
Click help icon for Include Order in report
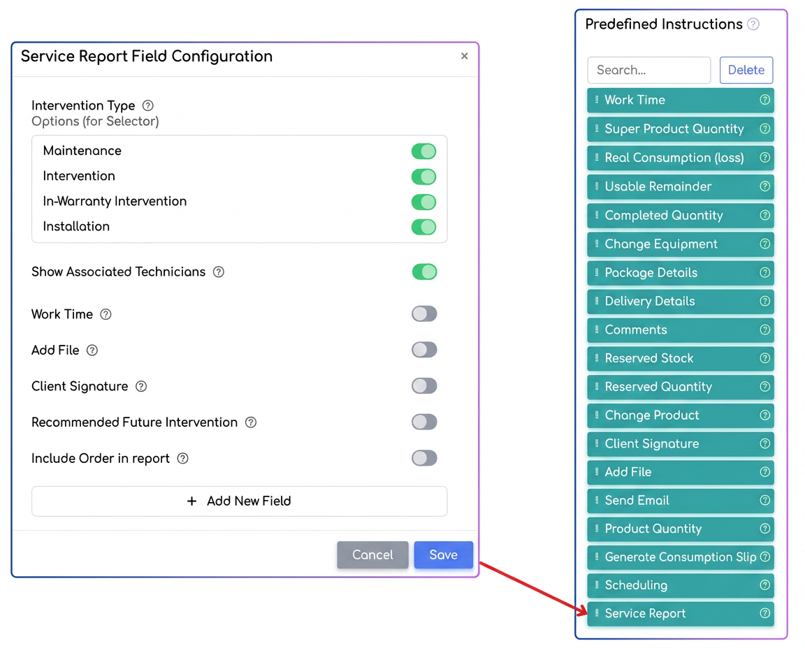pos(183,458)
